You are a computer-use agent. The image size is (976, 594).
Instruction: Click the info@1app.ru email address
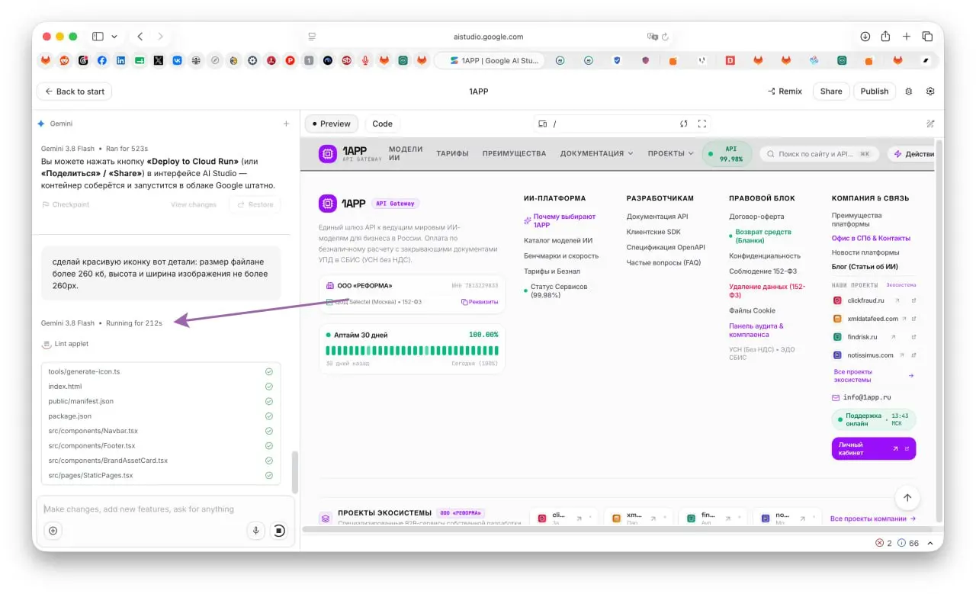click(x=867, y=397)
